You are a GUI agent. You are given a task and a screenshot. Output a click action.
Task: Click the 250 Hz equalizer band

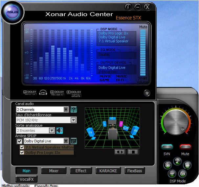tap(53, 52)
